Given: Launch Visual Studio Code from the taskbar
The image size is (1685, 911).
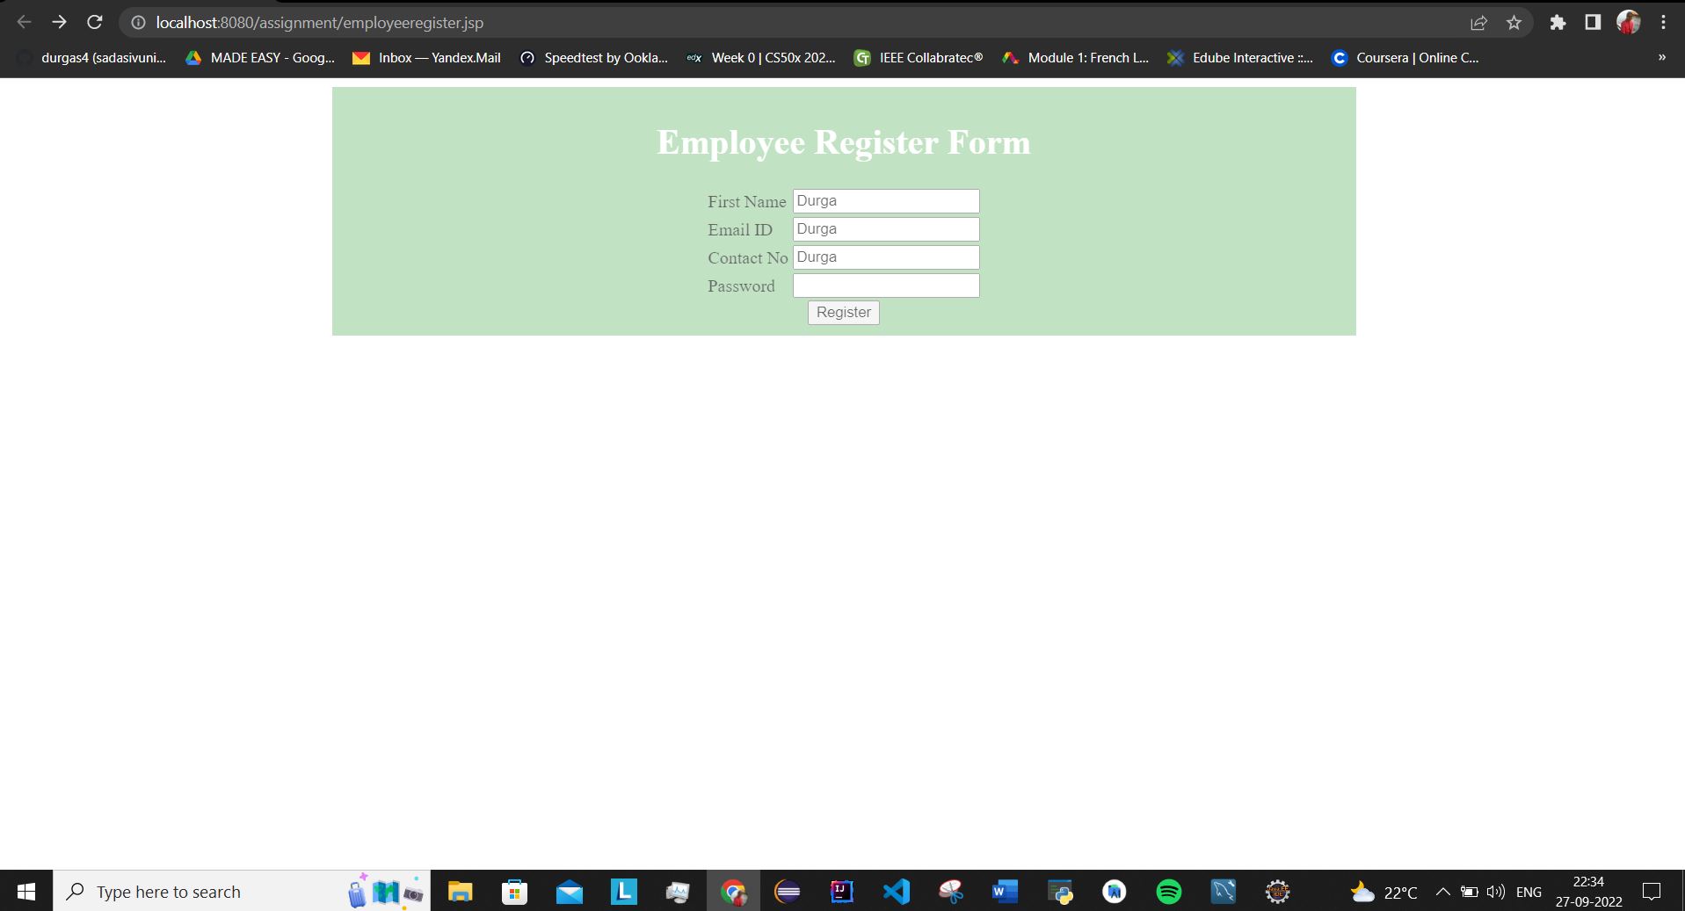Looking at the screenshot, I should tap(897, 891).
